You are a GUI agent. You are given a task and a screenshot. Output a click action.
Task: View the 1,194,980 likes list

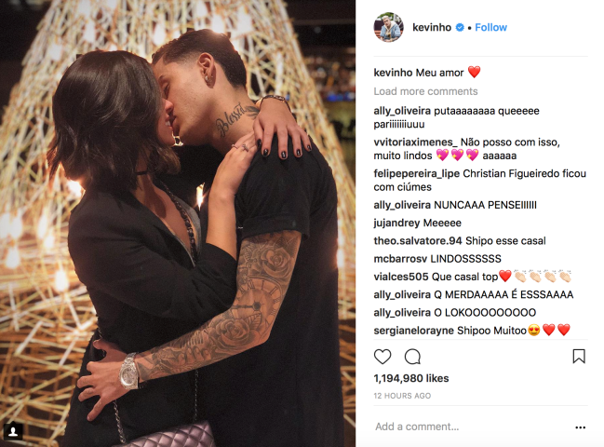(x=411, y=378)
